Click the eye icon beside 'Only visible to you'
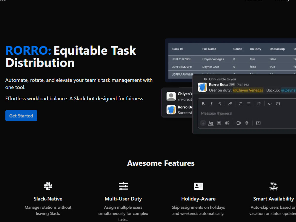 [x=205, y=79]
